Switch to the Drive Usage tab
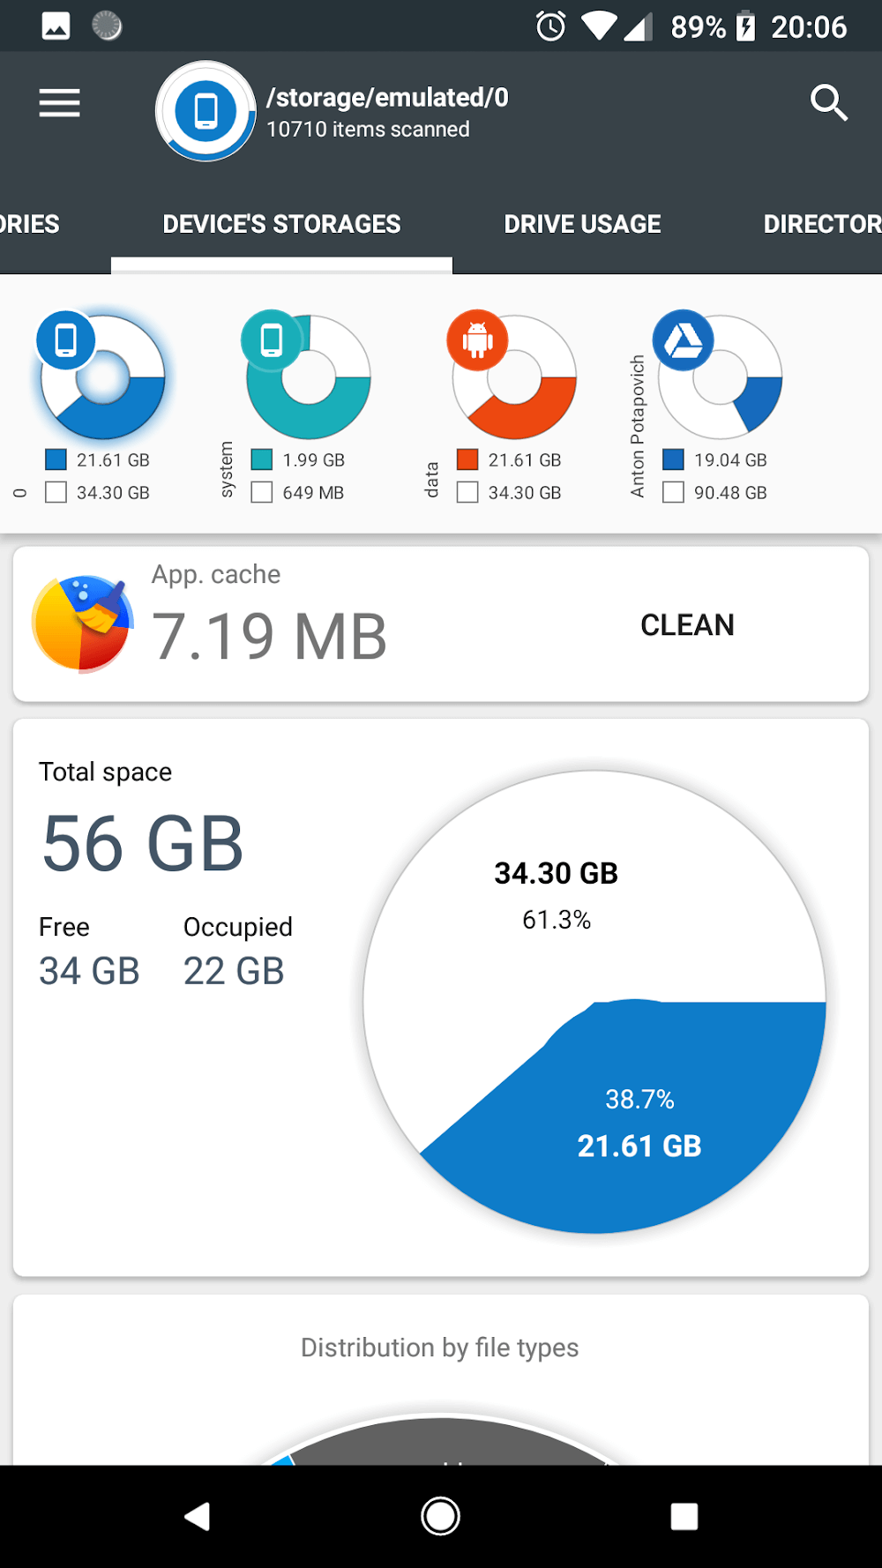Image resolution: width=882 pixels, height=1568 pixels. [x=582, y=224]
